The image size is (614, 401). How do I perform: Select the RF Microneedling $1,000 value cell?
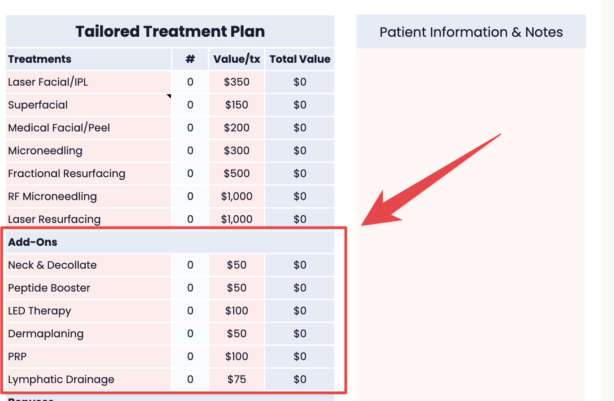click(x=237, y=196)
